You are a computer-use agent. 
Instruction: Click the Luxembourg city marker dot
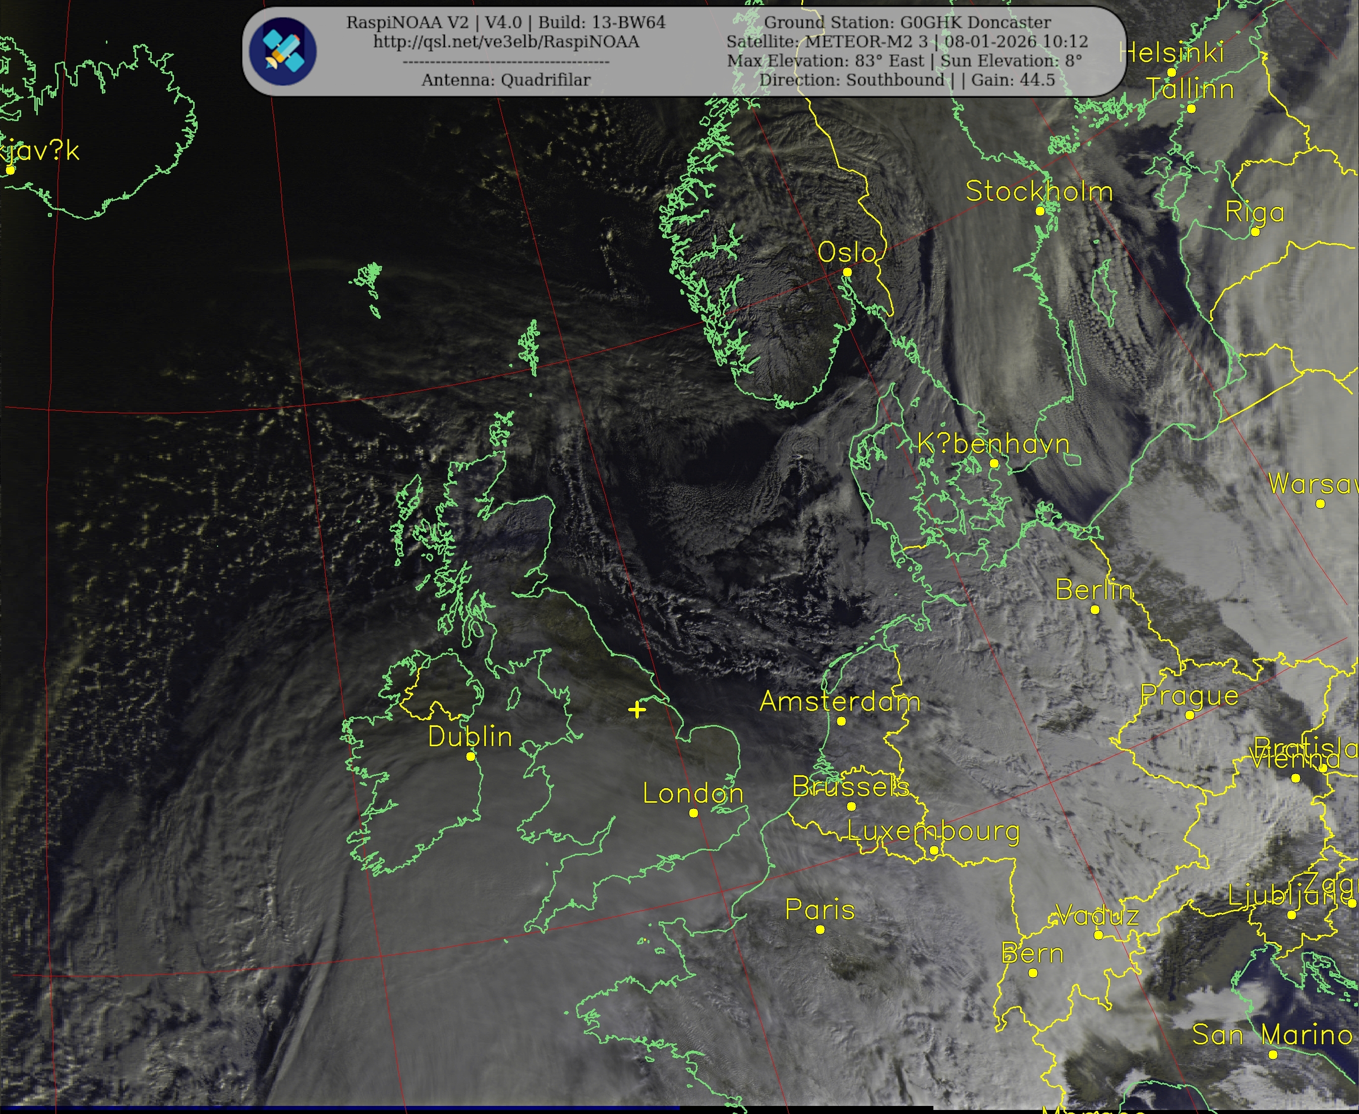[x=934, y=850]
